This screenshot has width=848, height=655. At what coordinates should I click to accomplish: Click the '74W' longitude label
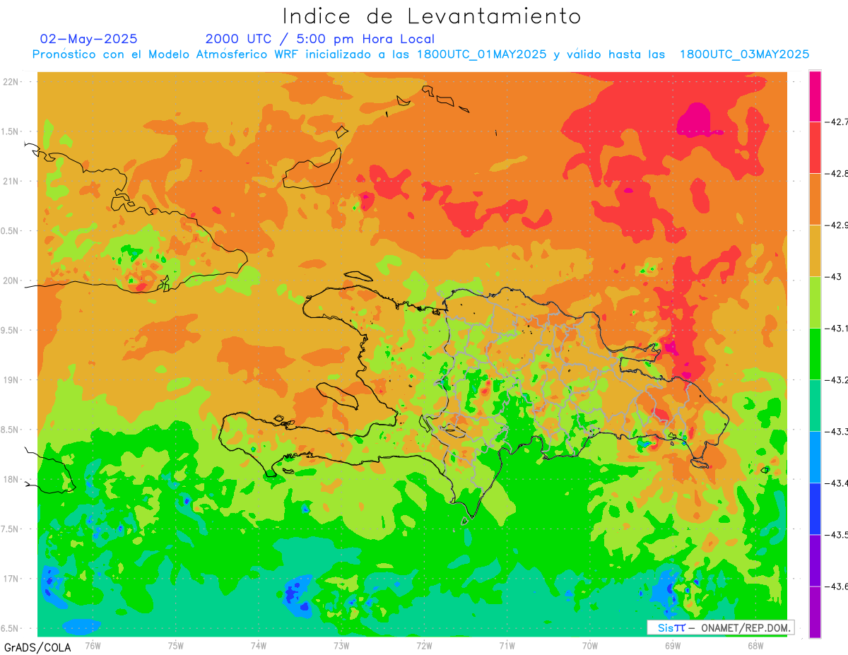tap(258, 646)
